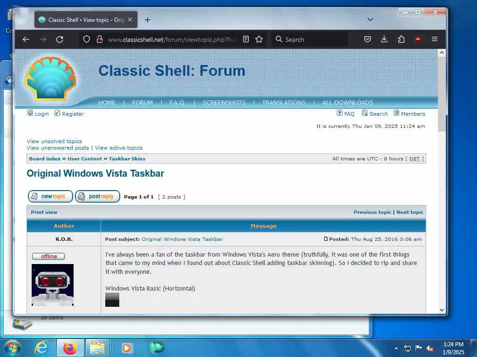
Task: Go to Next topic
Action: [410, 212]
